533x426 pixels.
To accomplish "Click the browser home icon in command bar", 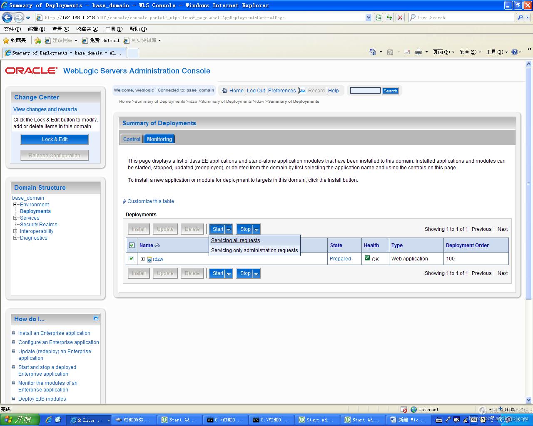I will pos(373,52).
